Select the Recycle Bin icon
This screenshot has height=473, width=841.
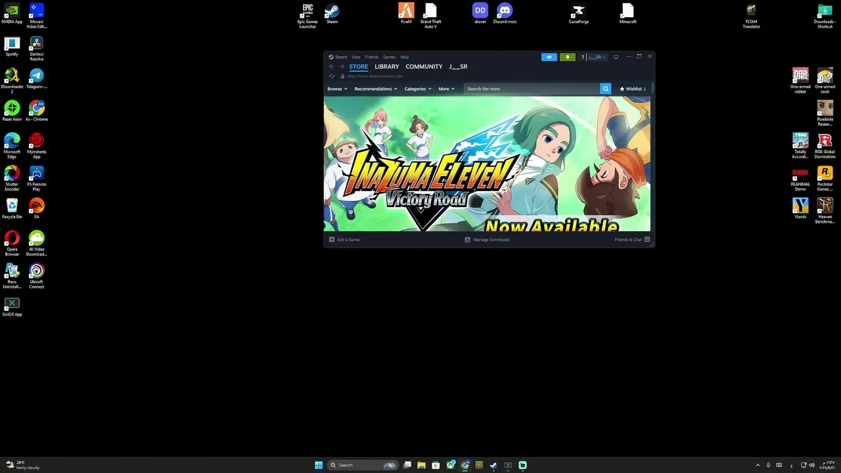point(12,208)
